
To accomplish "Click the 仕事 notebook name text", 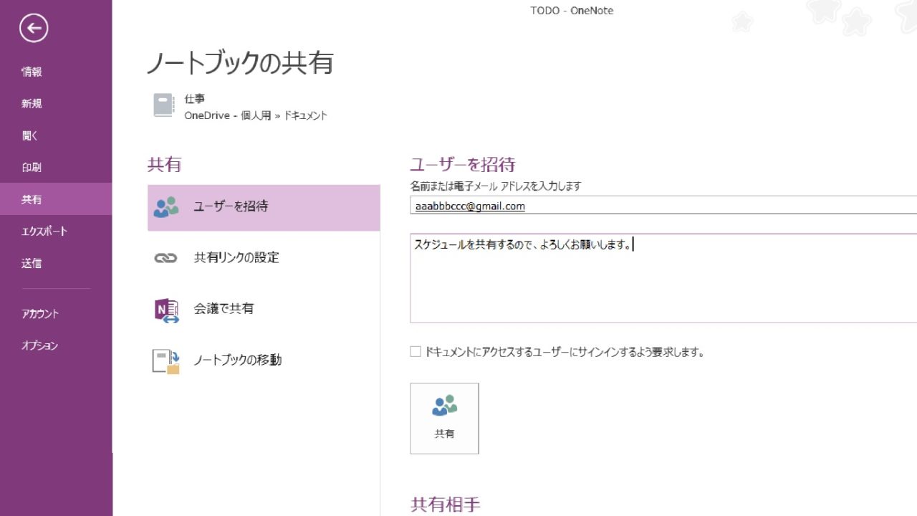I will [194, 99].
